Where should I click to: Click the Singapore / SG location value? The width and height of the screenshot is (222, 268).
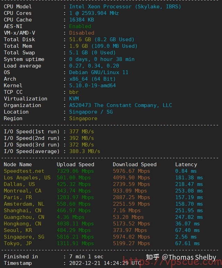pos(91,112)
